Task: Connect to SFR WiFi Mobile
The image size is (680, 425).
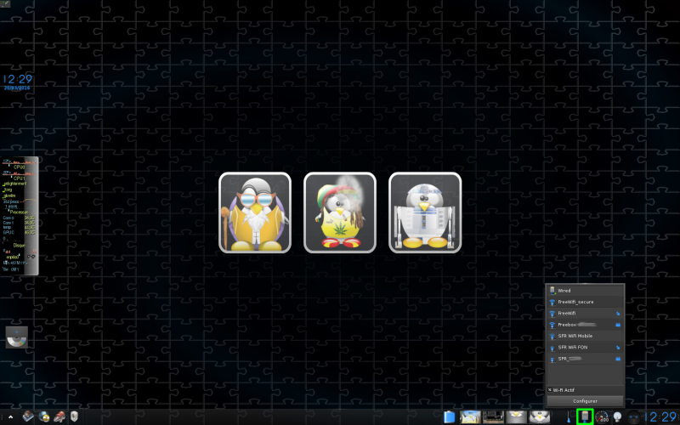Action: 585,336
